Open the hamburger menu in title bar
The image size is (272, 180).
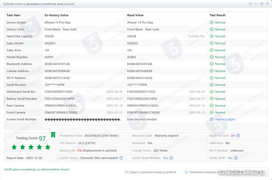250,4
